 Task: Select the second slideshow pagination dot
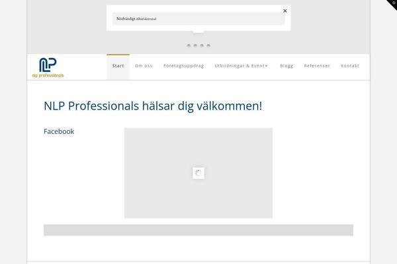coord(195,46)
